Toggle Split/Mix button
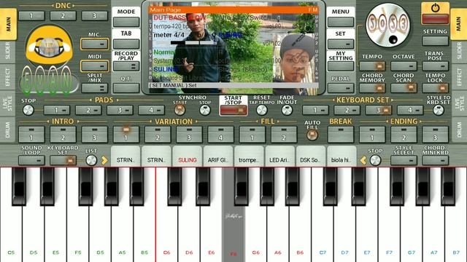Viewport: 467px width, 262px height. pyautogui.click(x=94, y=88)
